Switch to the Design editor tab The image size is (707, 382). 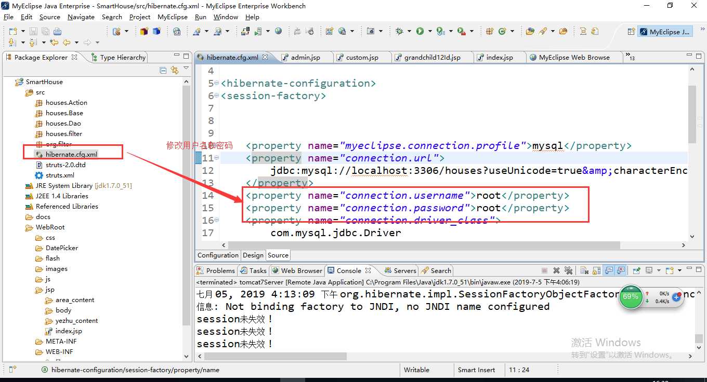[253, 255]
